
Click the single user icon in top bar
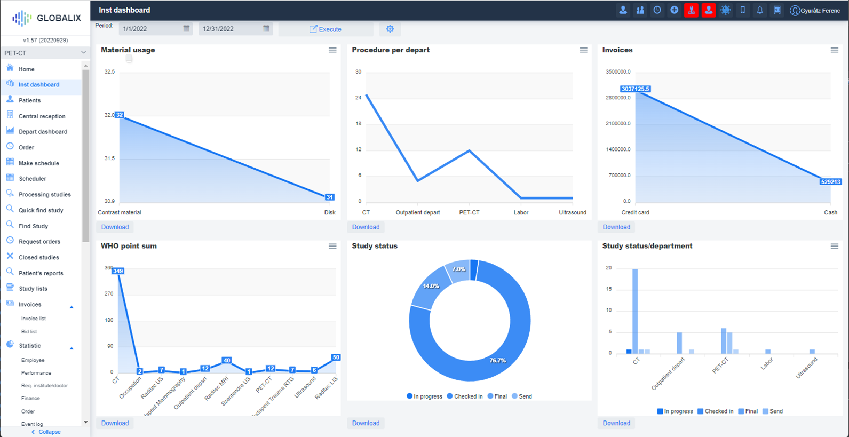point(623,10)
